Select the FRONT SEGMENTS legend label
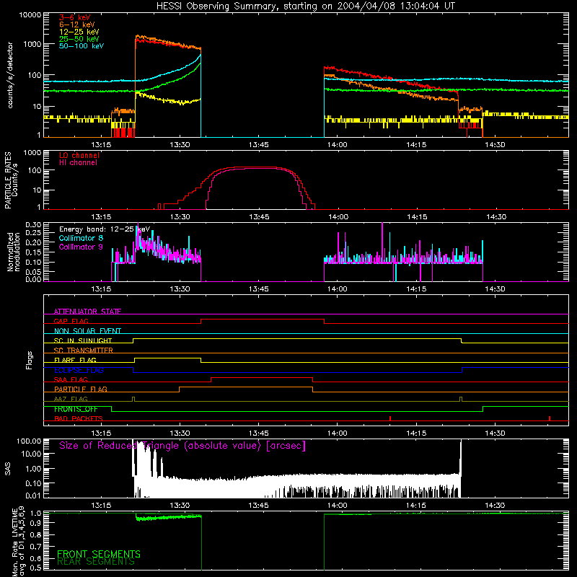The image size is (577, 577). (x=99, y=554)
